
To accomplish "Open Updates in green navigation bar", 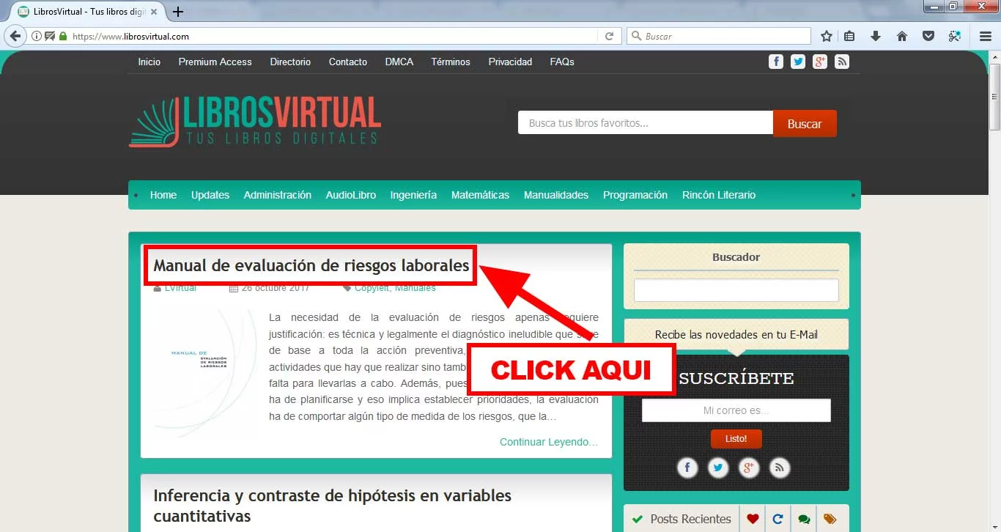I will 210,195.
